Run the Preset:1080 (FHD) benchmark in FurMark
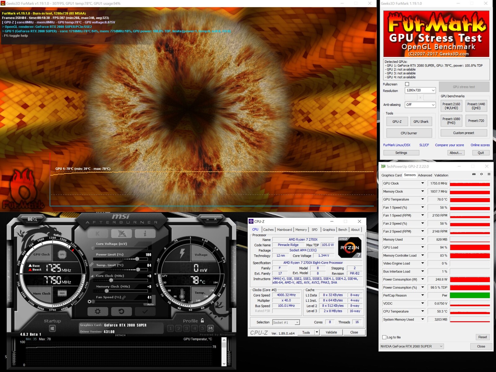The width and height of the screenshot is (496, 372). [451, 121]
